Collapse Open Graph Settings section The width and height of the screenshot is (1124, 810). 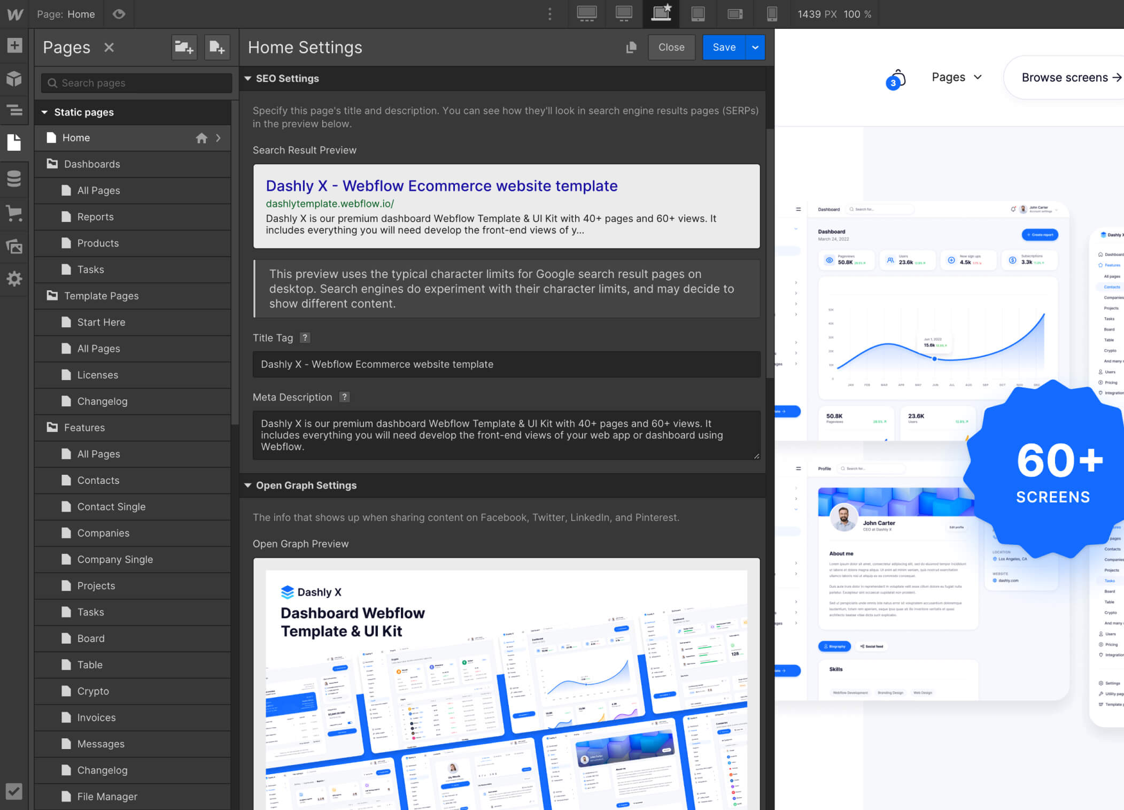(x=248, y=485)
